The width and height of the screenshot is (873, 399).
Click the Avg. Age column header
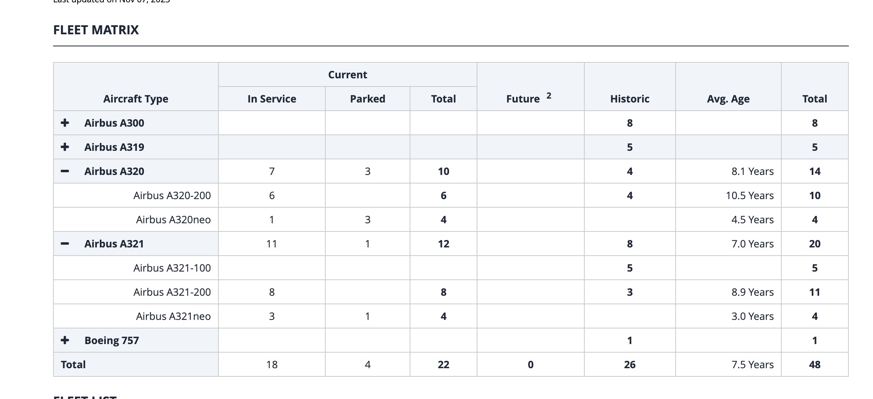[x=728, y=99]
